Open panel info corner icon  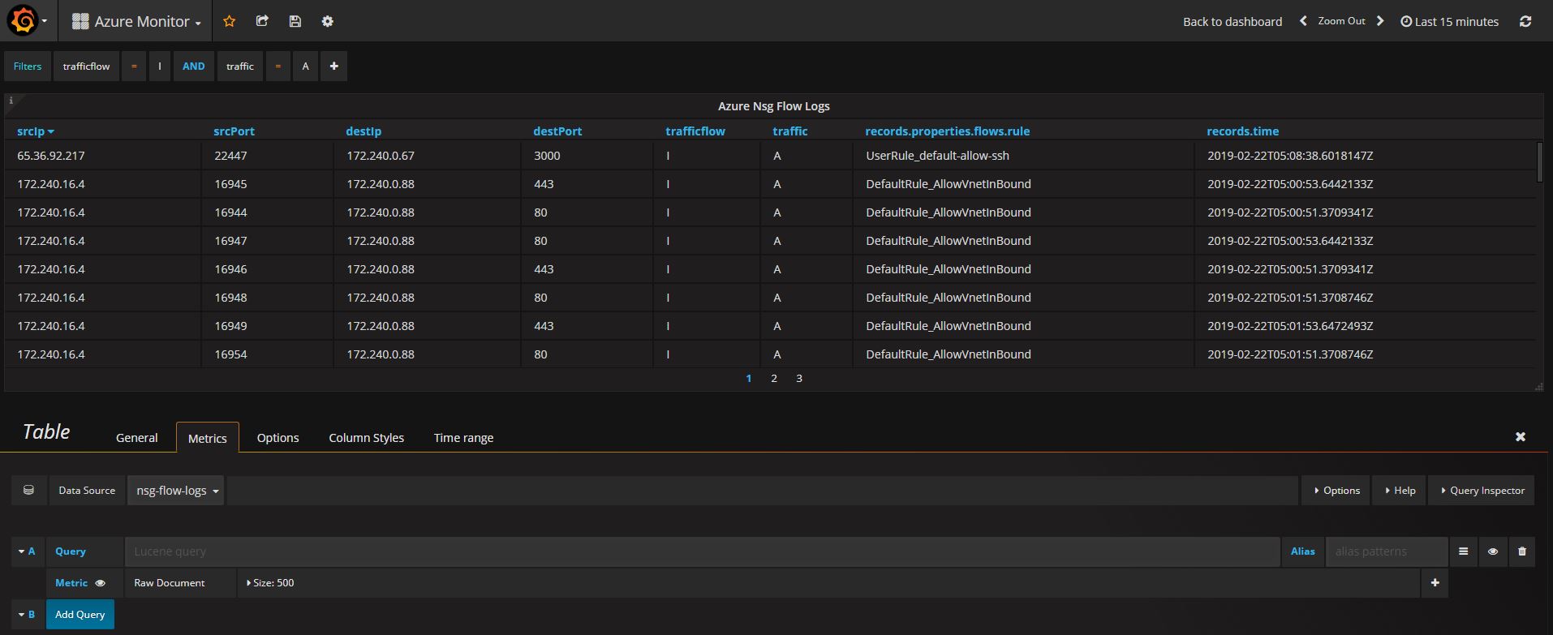pos(11,101)
